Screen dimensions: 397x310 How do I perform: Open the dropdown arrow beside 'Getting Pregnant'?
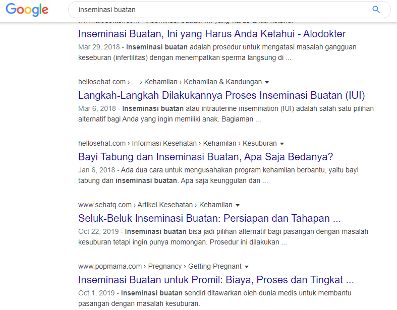coord(247,267)
